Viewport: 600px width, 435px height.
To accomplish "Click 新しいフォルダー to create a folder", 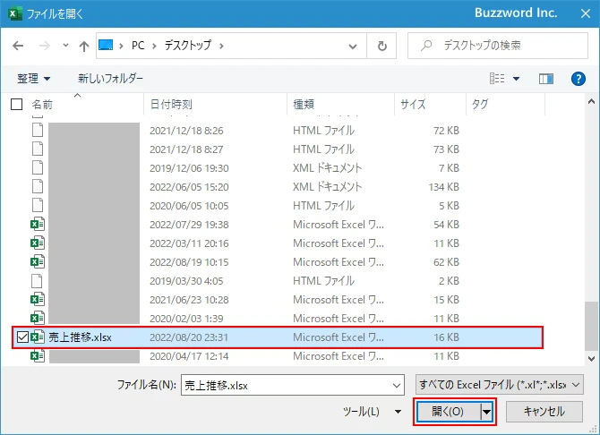I will pyautogui.click(x=110, y=79).
